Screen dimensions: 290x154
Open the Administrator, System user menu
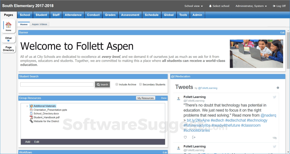click(x=251, y=6)
